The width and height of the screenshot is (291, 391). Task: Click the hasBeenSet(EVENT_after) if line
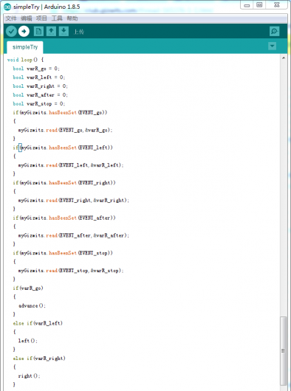pos(64,218)
